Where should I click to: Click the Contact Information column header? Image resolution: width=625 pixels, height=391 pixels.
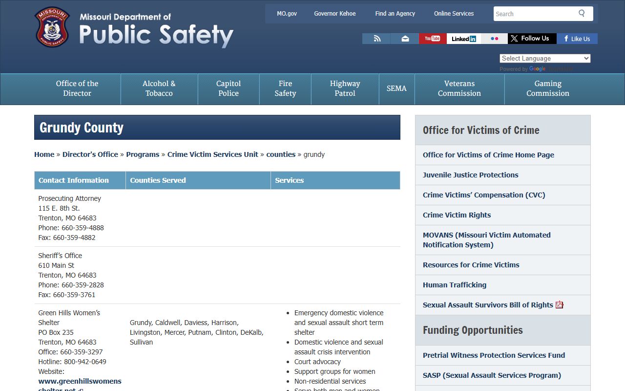click(x=80, y=180)
